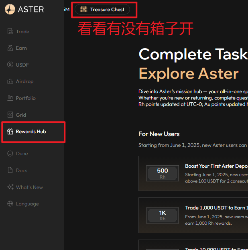This screenshot has width=248, height=250.
Task: Click the What's New sparkle icon
Action: click(10, 187)
